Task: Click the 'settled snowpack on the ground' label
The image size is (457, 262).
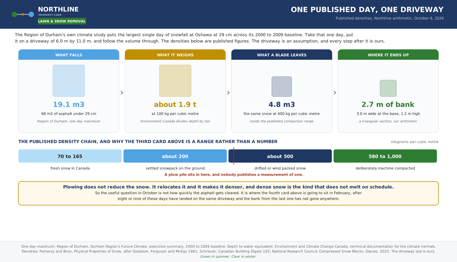Action: click(175, 168)
